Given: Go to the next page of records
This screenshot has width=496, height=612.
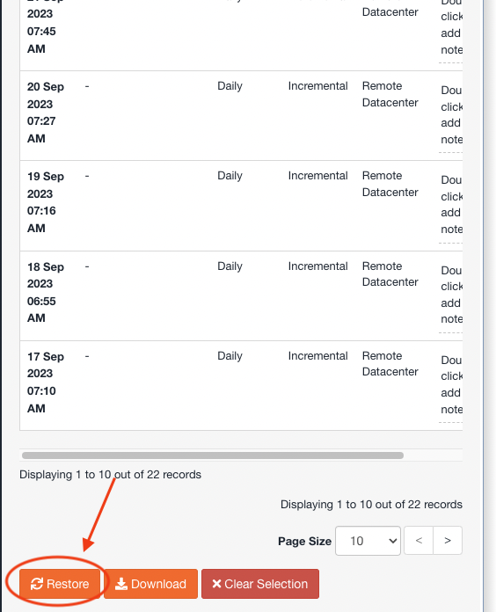Looking at the screenshot, I should pos(448,541).
